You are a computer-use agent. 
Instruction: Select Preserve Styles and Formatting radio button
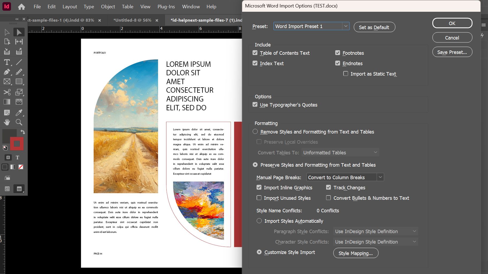(x=255, y=165)
